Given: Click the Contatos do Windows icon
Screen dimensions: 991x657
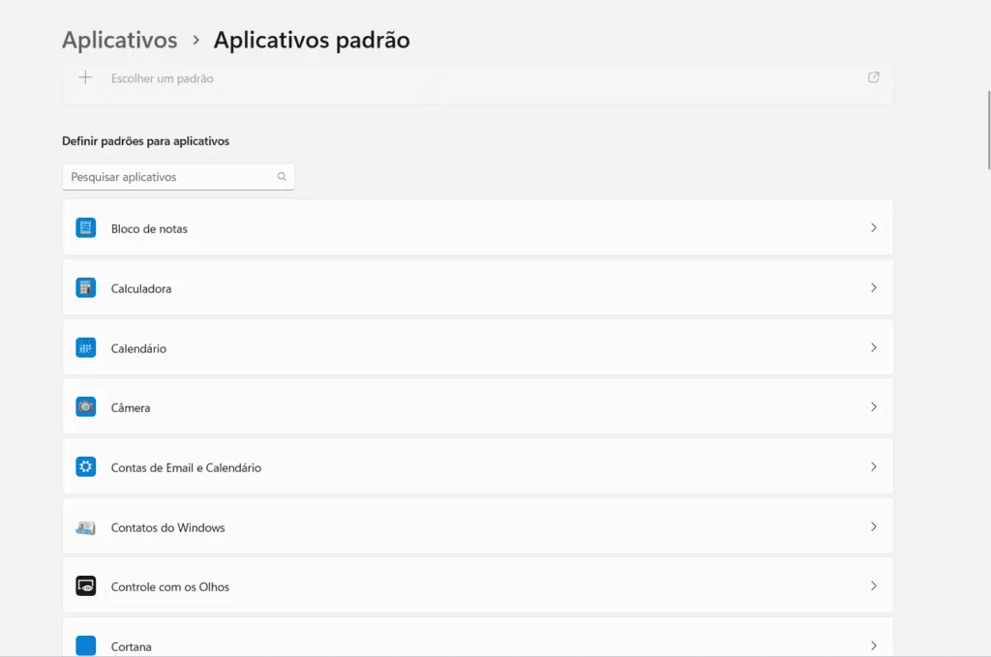Looking at the screenshot, I should [86, 527].
